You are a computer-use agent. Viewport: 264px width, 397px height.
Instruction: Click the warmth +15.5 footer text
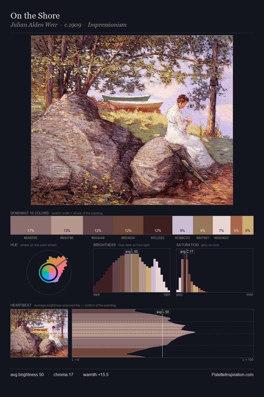pos(96,375)
